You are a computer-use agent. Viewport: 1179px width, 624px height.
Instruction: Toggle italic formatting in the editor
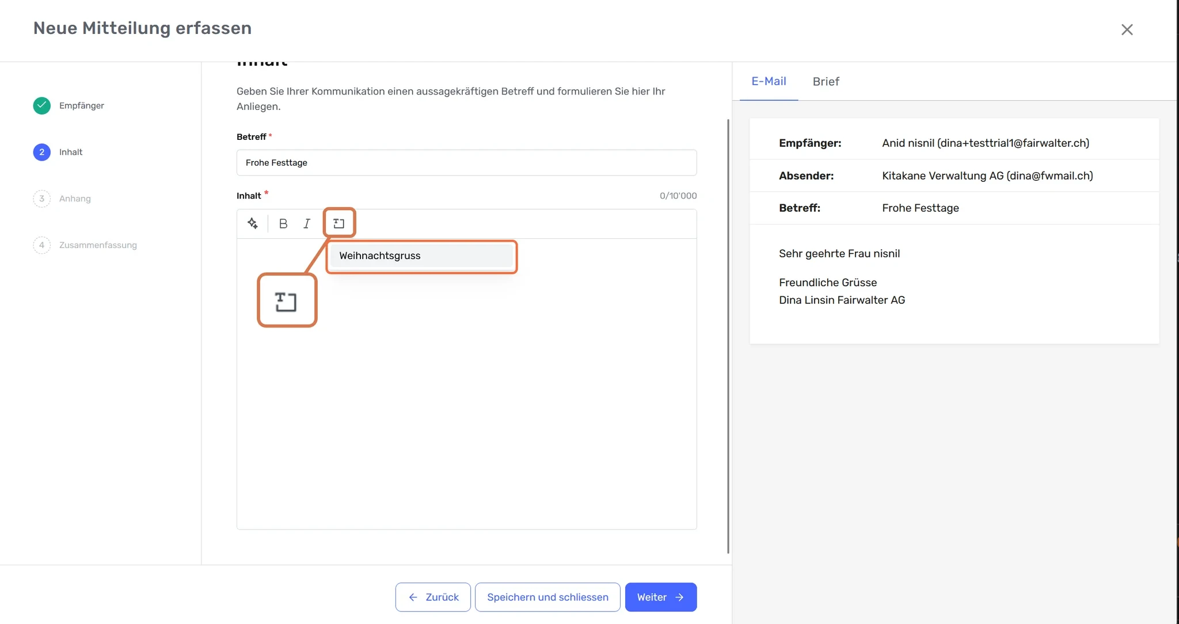click(x=307, y=223)
